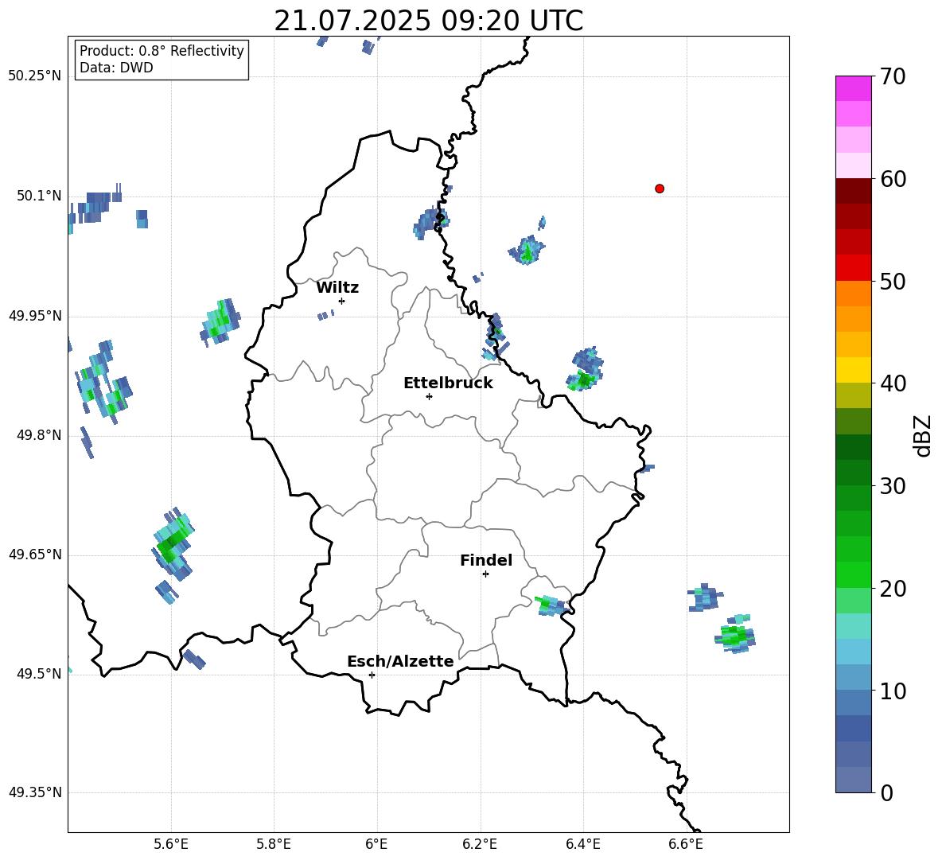Click the 50.25°N latitude label
The width and height of the screenshot is (942, 860).
(35, 76)
